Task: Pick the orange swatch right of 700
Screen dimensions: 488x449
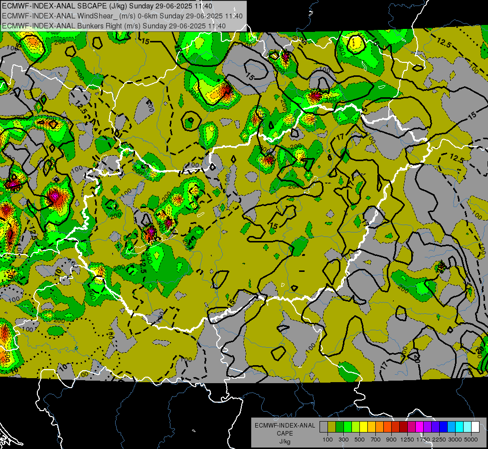Action: pos(379,427)
